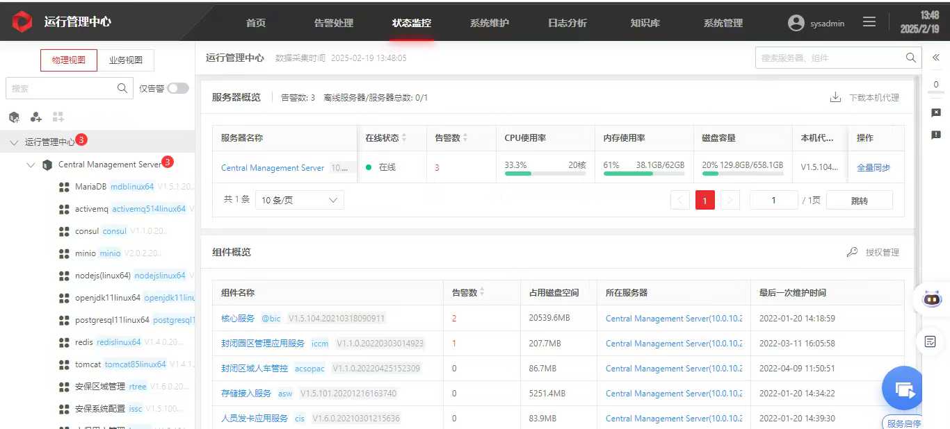Click the alert message icon in right sidebar
Screen dimensions: 950x429
(x=936, y=135)
